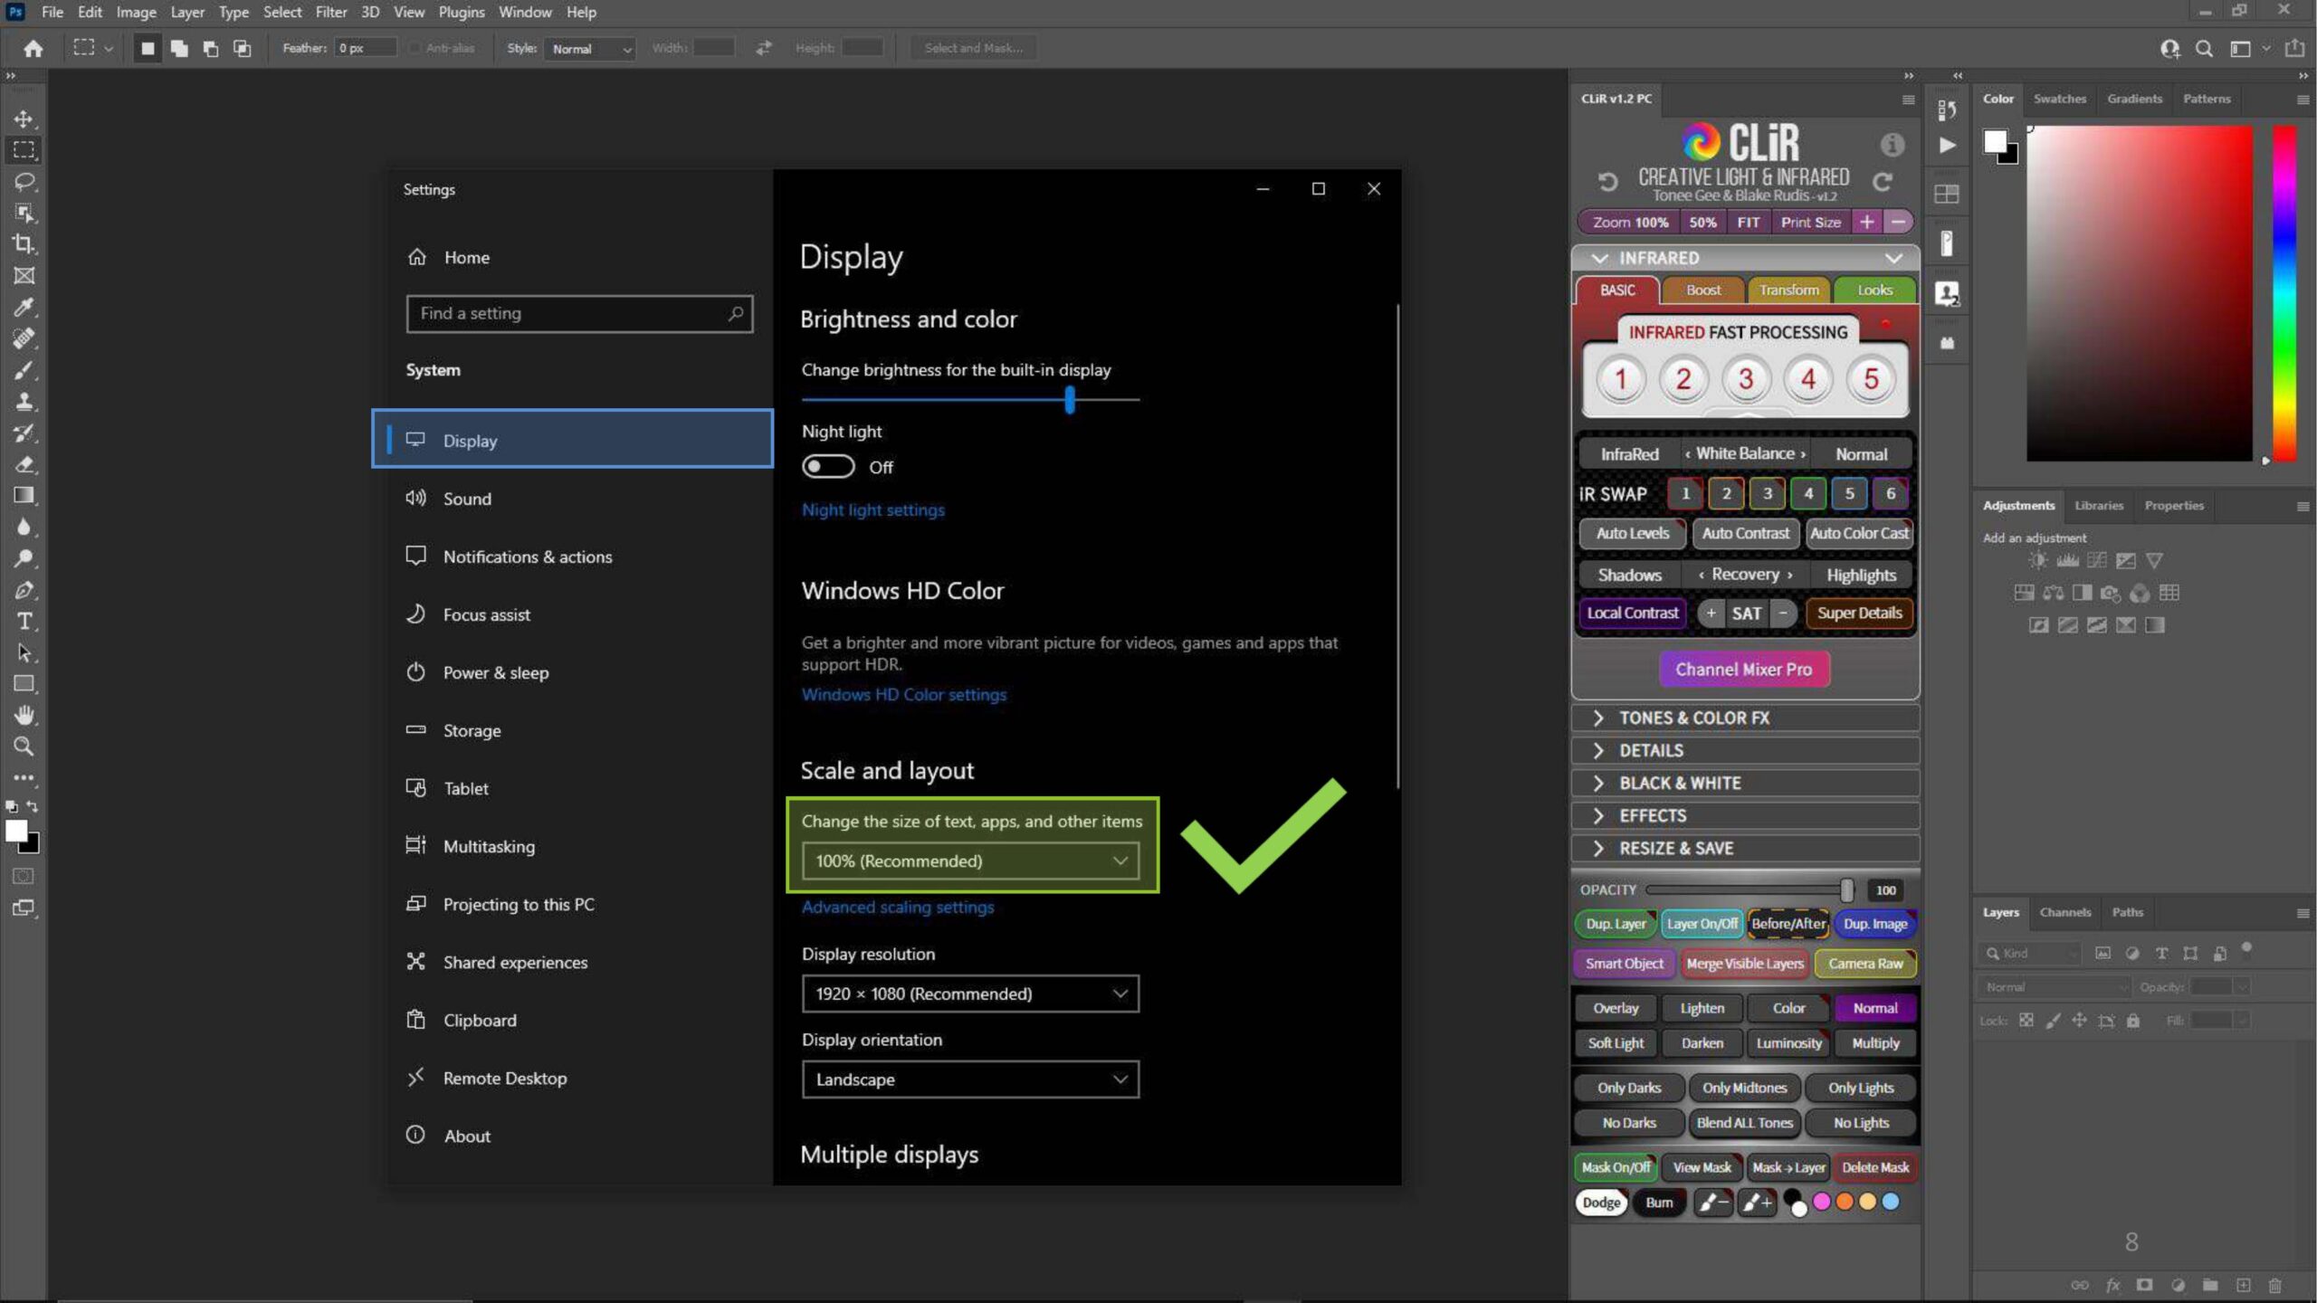2317x1303 pixels.
Task: Select the Lasso tool
Action: (x=24, y=181)
